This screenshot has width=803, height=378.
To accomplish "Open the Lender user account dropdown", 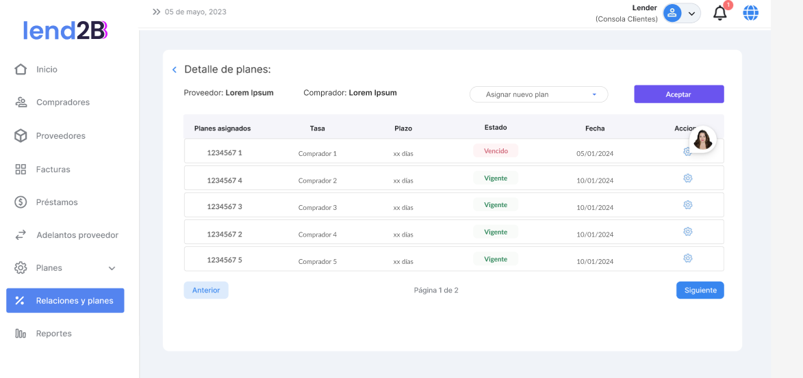I will click(681, 13).
